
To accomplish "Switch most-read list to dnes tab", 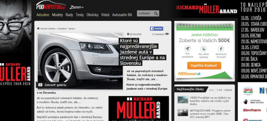I will pyautogui.click(x=212, y=90).
